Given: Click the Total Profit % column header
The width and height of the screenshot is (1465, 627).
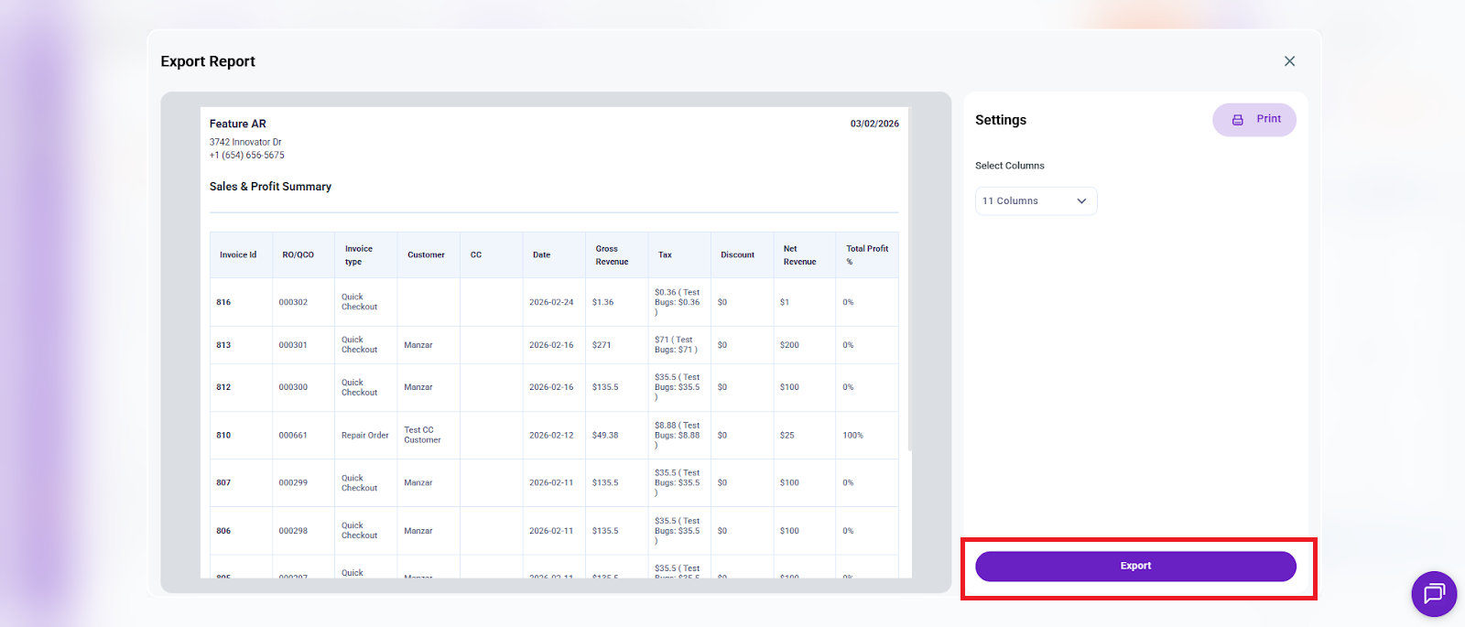Looking at the screenshot, I should pos(866,255).
